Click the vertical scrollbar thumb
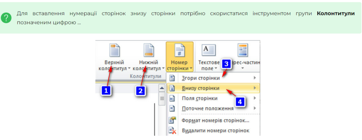This screenshot has width=362, height=140. (162, 99)
